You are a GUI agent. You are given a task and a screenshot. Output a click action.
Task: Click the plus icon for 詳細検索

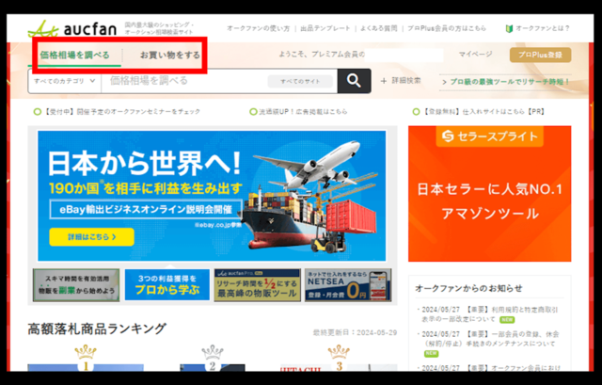click(x=383, y=81)
